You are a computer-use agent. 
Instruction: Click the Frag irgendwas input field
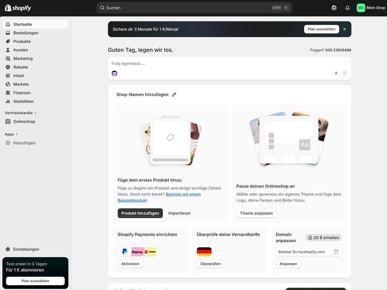coord(229,64)
